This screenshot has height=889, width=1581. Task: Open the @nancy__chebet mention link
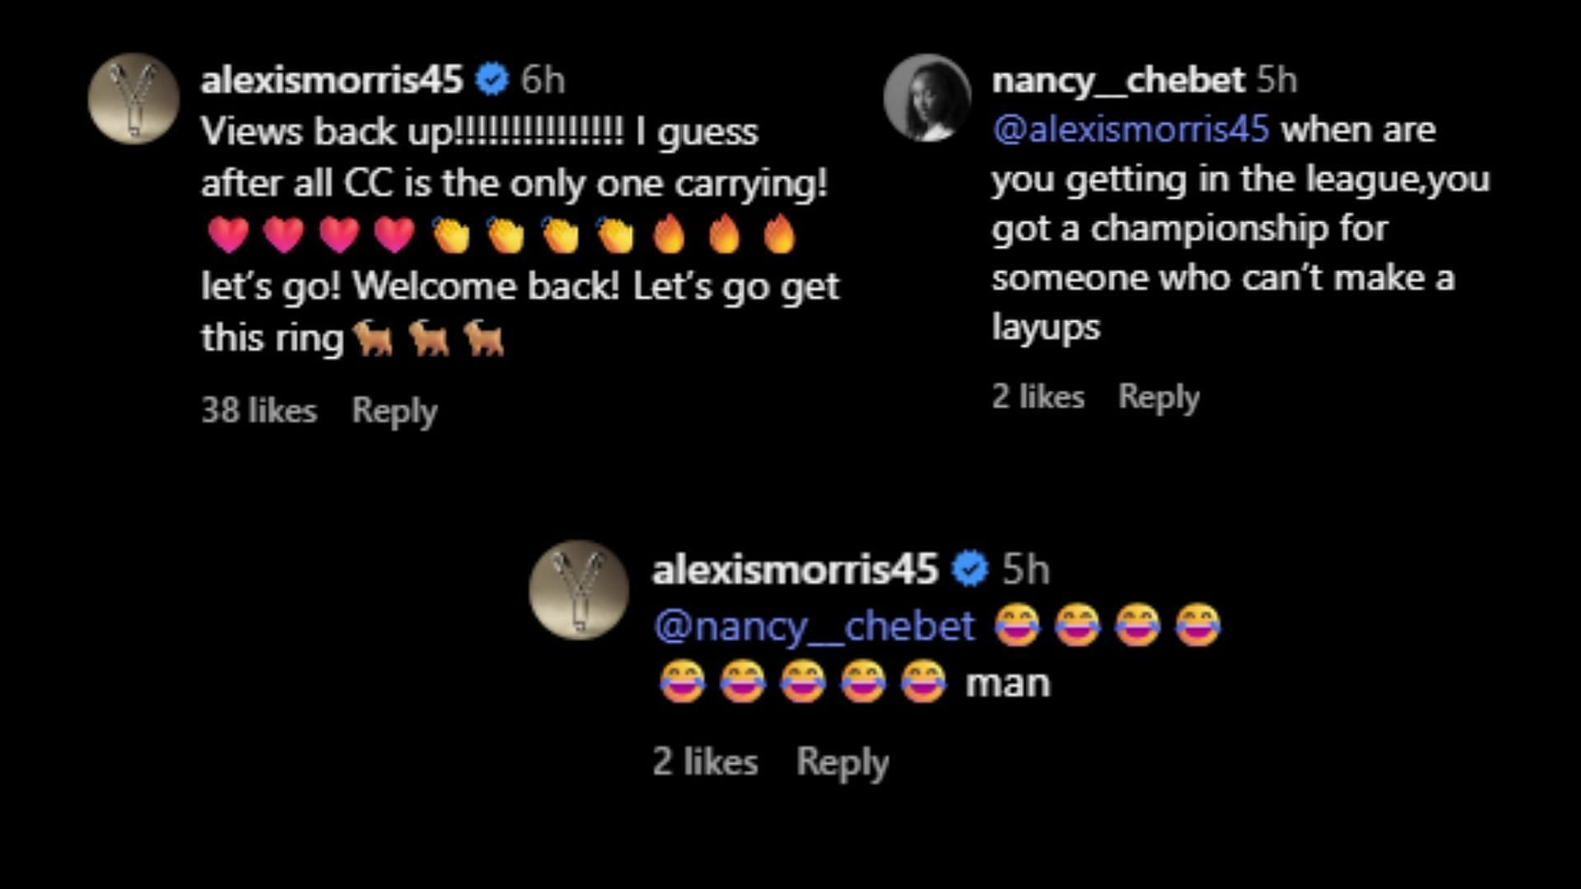[x=814, y=626]
